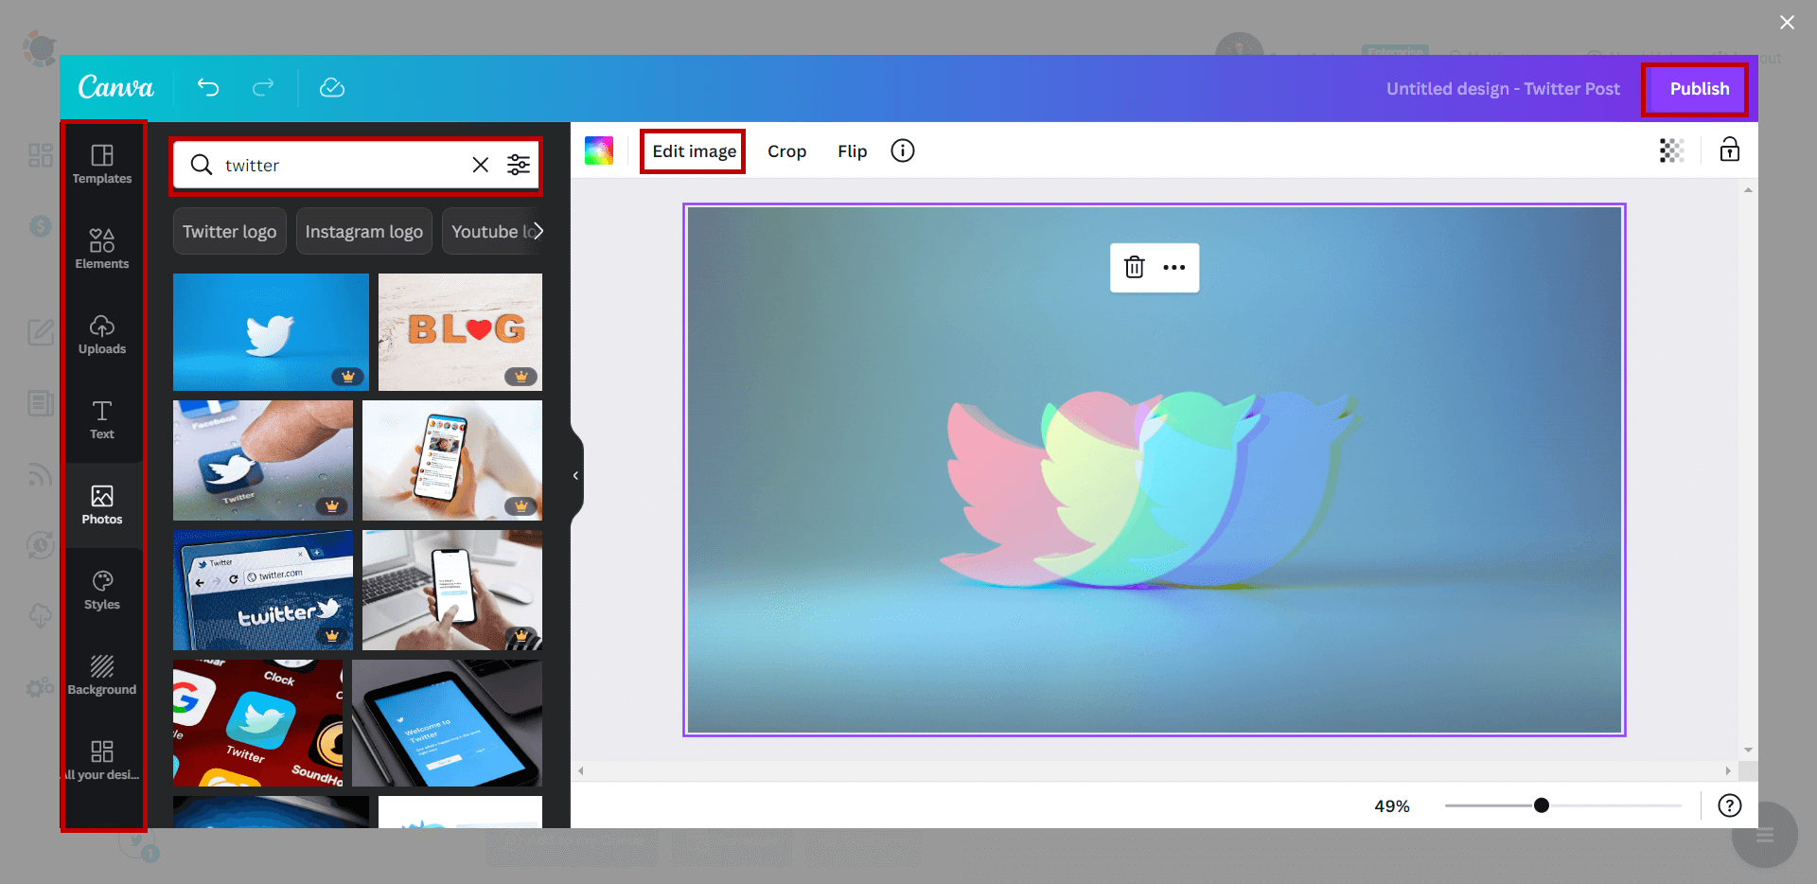The width and height of the screenshot is (1817, 884).
Task: Select the twitter.com browser photo
Action: [263, 590]
